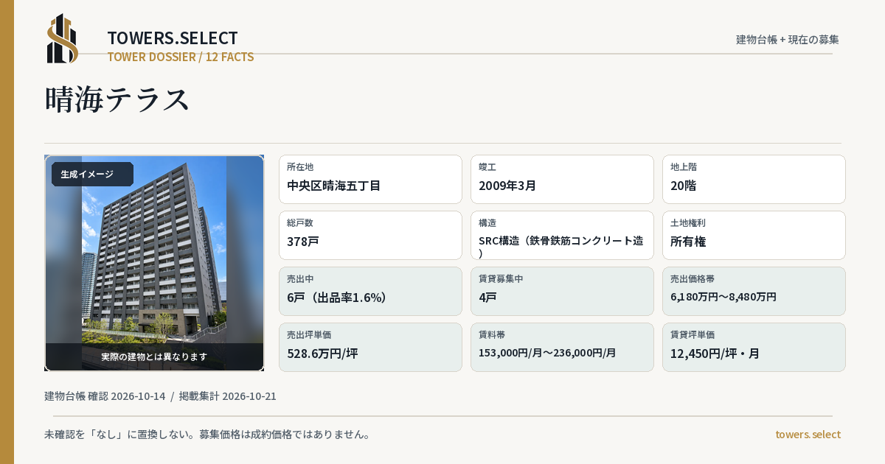This screenshot has width=885, height=464.
Task: Click the 実際の建物とは異なります caption
Action: (x=154, y=356)
